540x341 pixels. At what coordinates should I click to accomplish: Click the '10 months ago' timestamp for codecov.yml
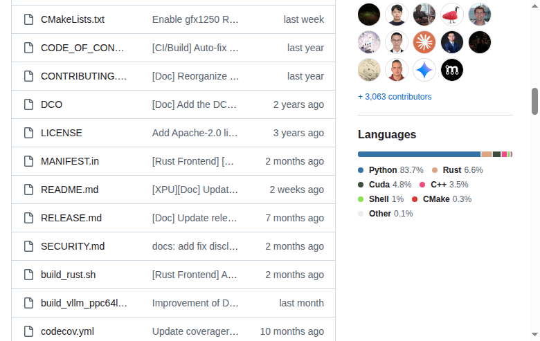click(x=292, y=331)
